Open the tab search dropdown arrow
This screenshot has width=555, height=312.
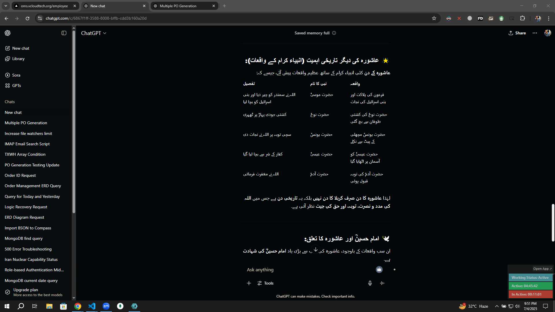click(5, 6)
